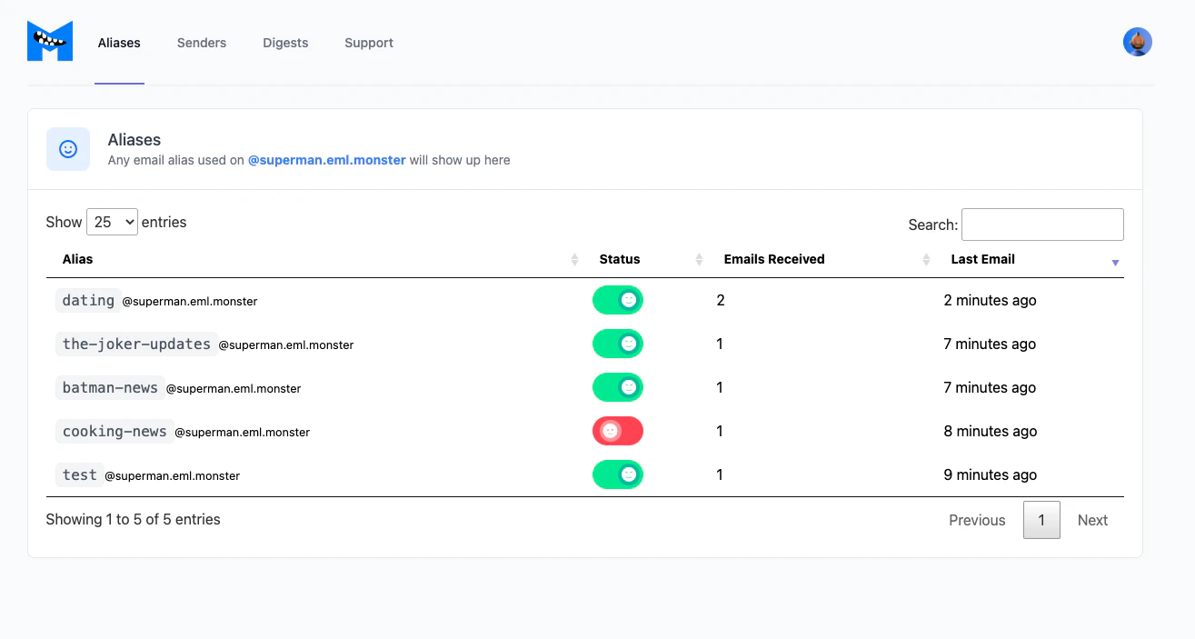The image size is (1195, 639).
Task: Go to the Support tab
Action: (368, 43)
